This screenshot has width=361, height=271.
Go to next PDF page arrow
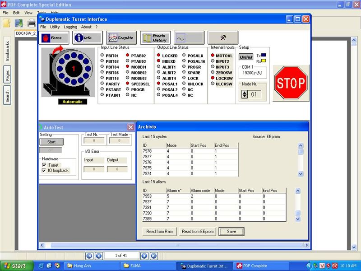pos(144,256)
